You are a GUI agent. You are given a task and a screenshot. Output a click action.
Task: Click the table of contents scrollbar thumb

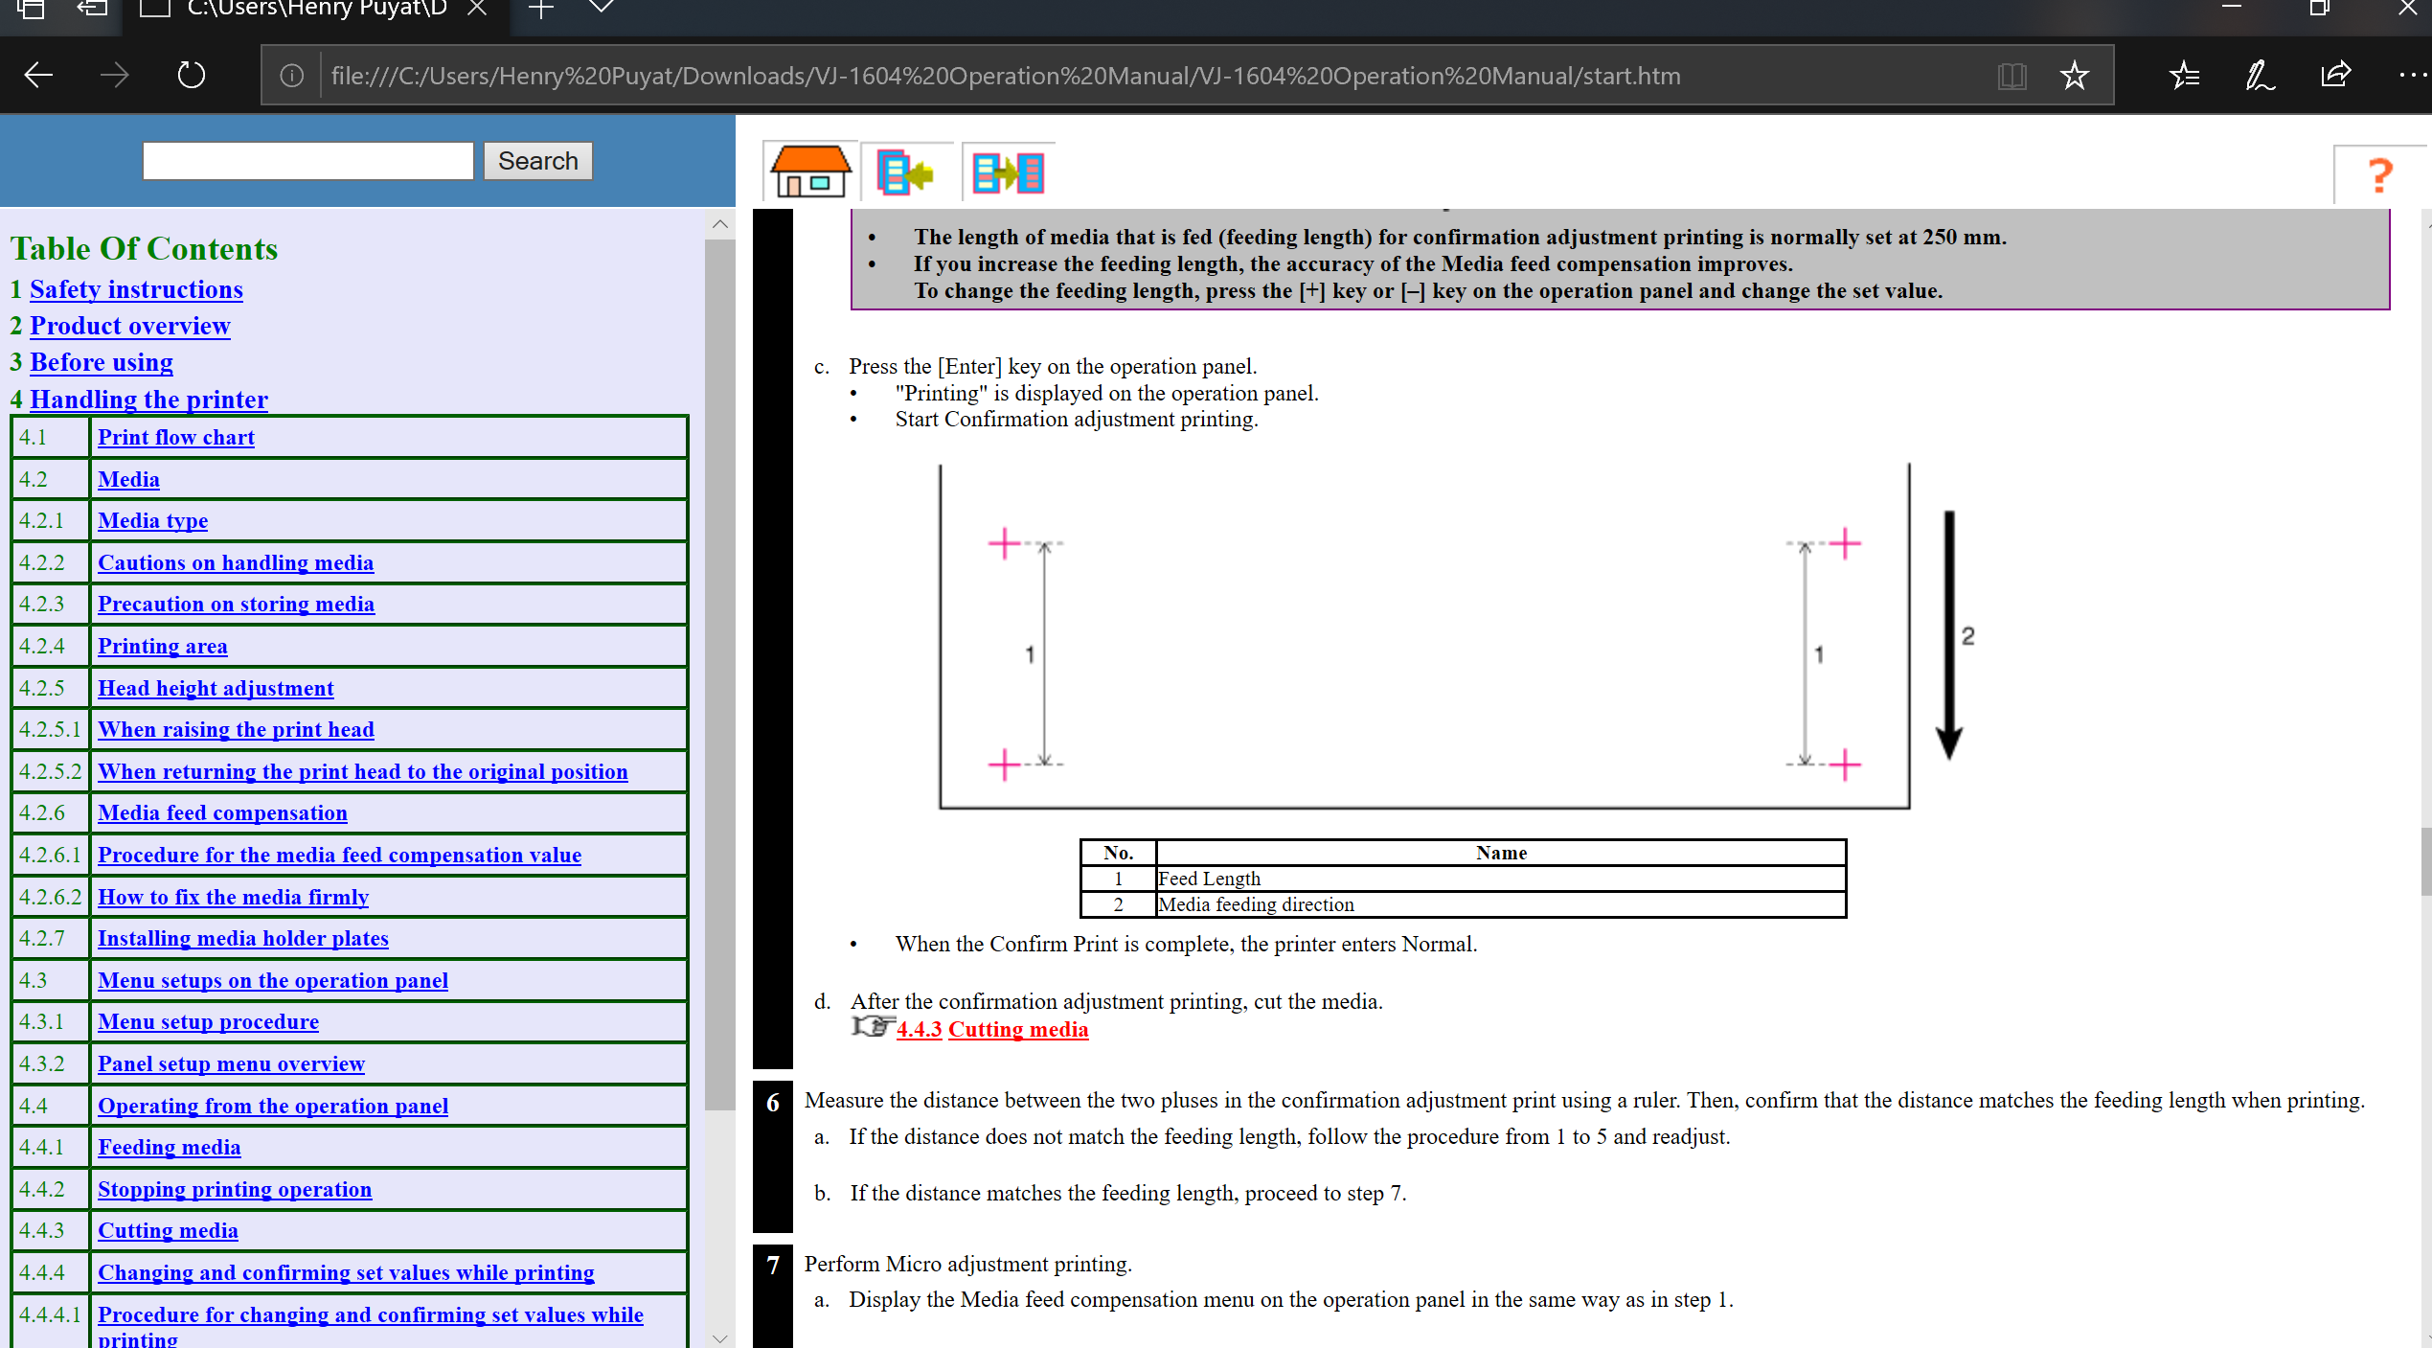(x=719, y=674)
